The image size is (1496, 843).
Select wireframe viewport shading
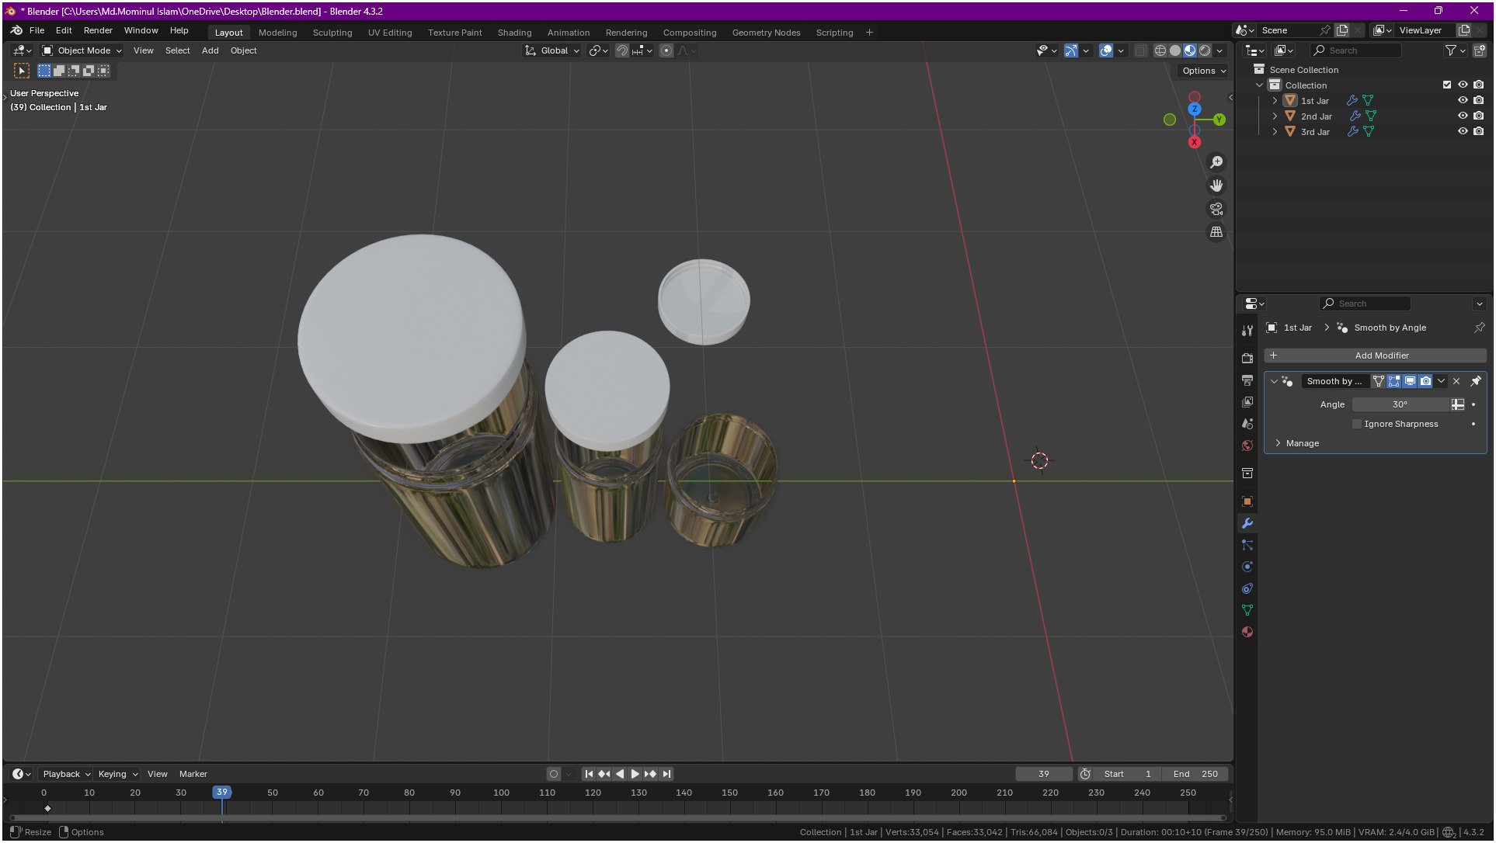pos(1160,50)
